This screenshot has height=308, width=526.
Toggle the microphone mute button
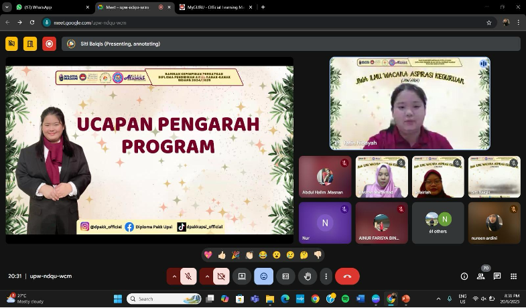pyautogui.click(x=188, y=276)
